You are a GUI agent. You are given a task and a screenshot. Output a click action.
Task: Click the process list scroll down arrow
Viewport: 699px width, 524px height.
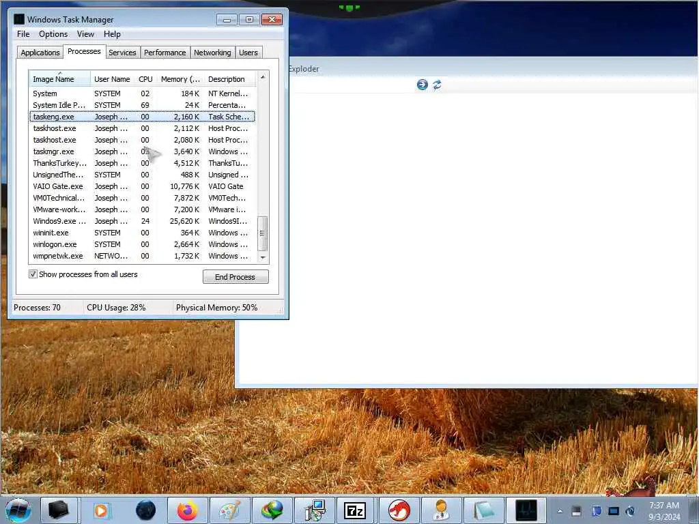click(263, 257)
